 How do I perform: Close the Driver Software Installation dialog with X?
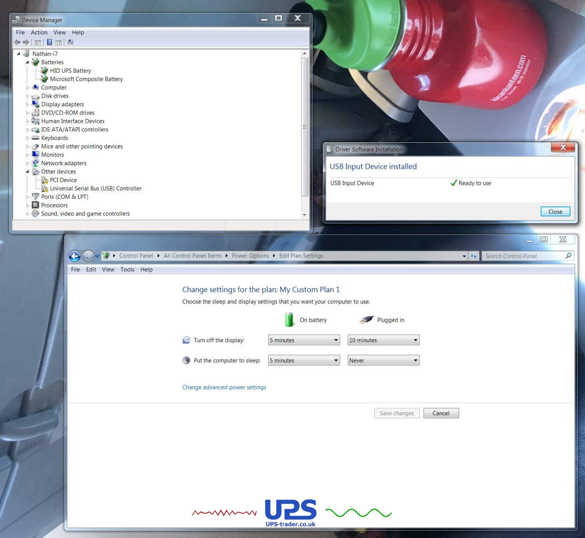click(x=563, y=147)
